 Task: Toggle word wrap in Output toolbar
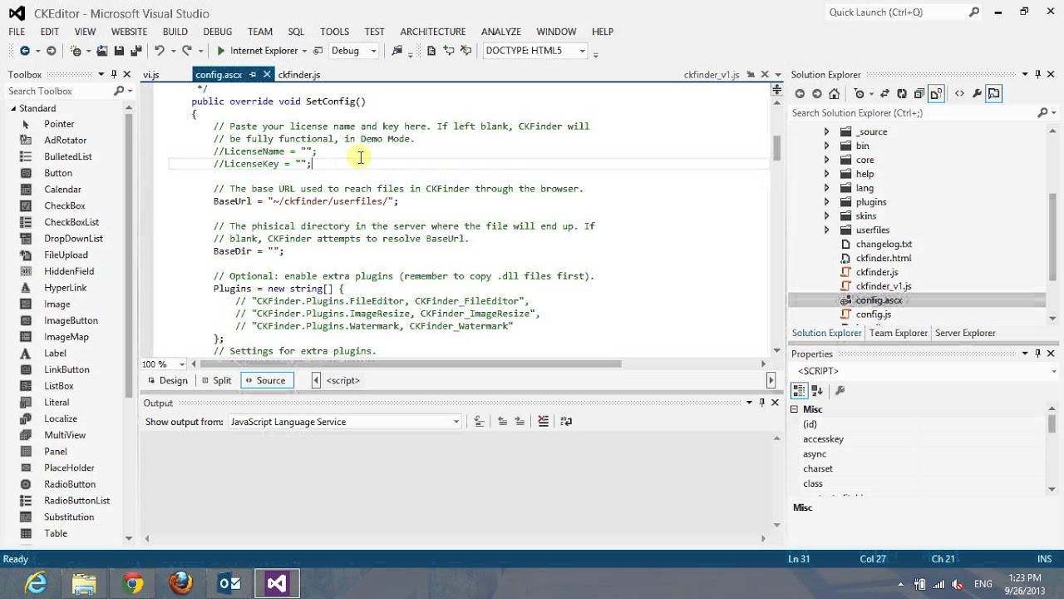(x=566, y=422)
